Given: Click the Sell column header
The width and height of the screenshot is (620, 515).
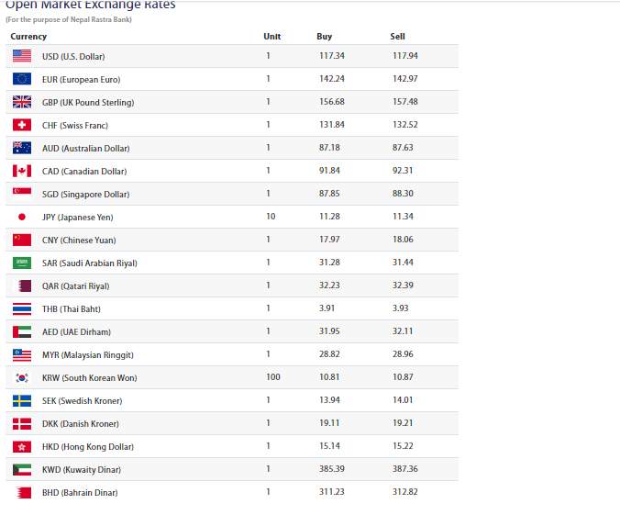Looking at the screenshot, I should 397,37.
